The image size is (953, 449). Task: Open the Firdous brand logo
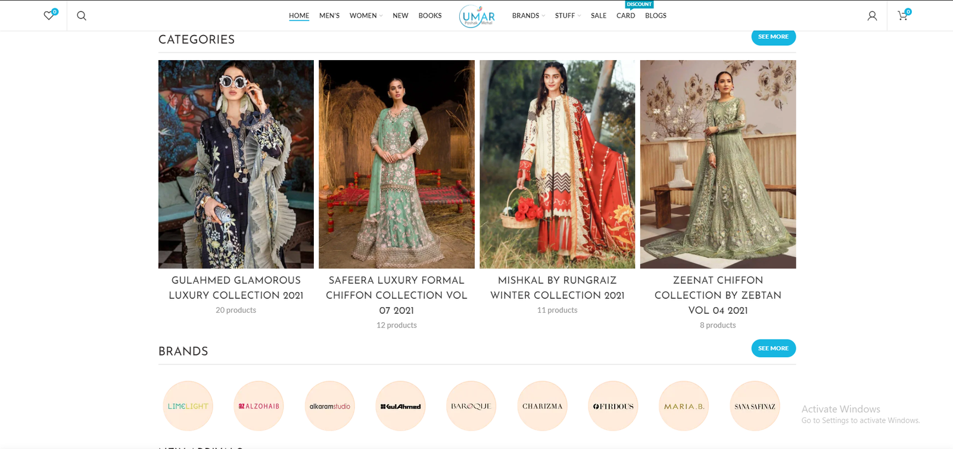[x=613, y=406]
